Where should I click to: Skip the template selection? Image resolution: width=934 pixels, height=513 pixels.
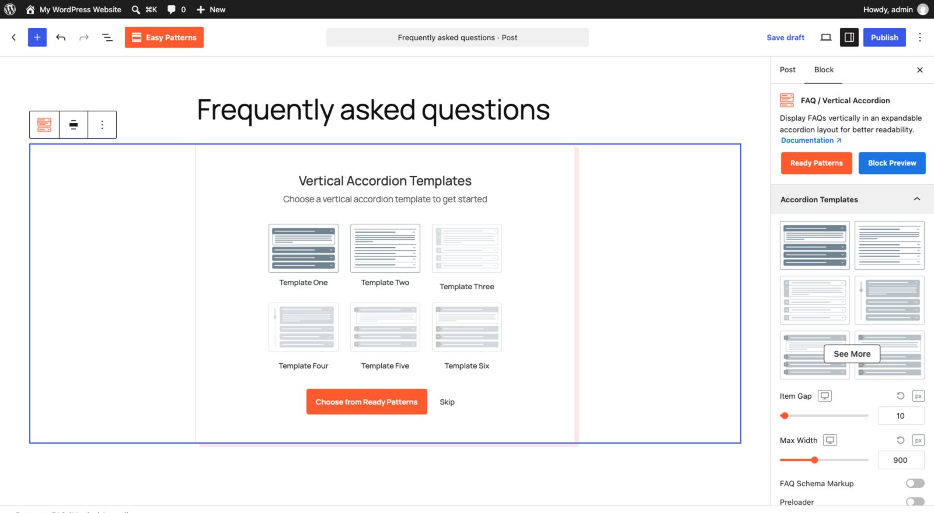click(x=447, y=402)
